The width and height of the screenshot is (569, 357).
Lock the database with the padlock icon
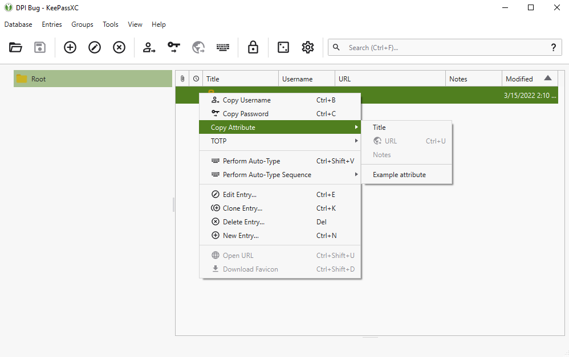pos(253,47)
